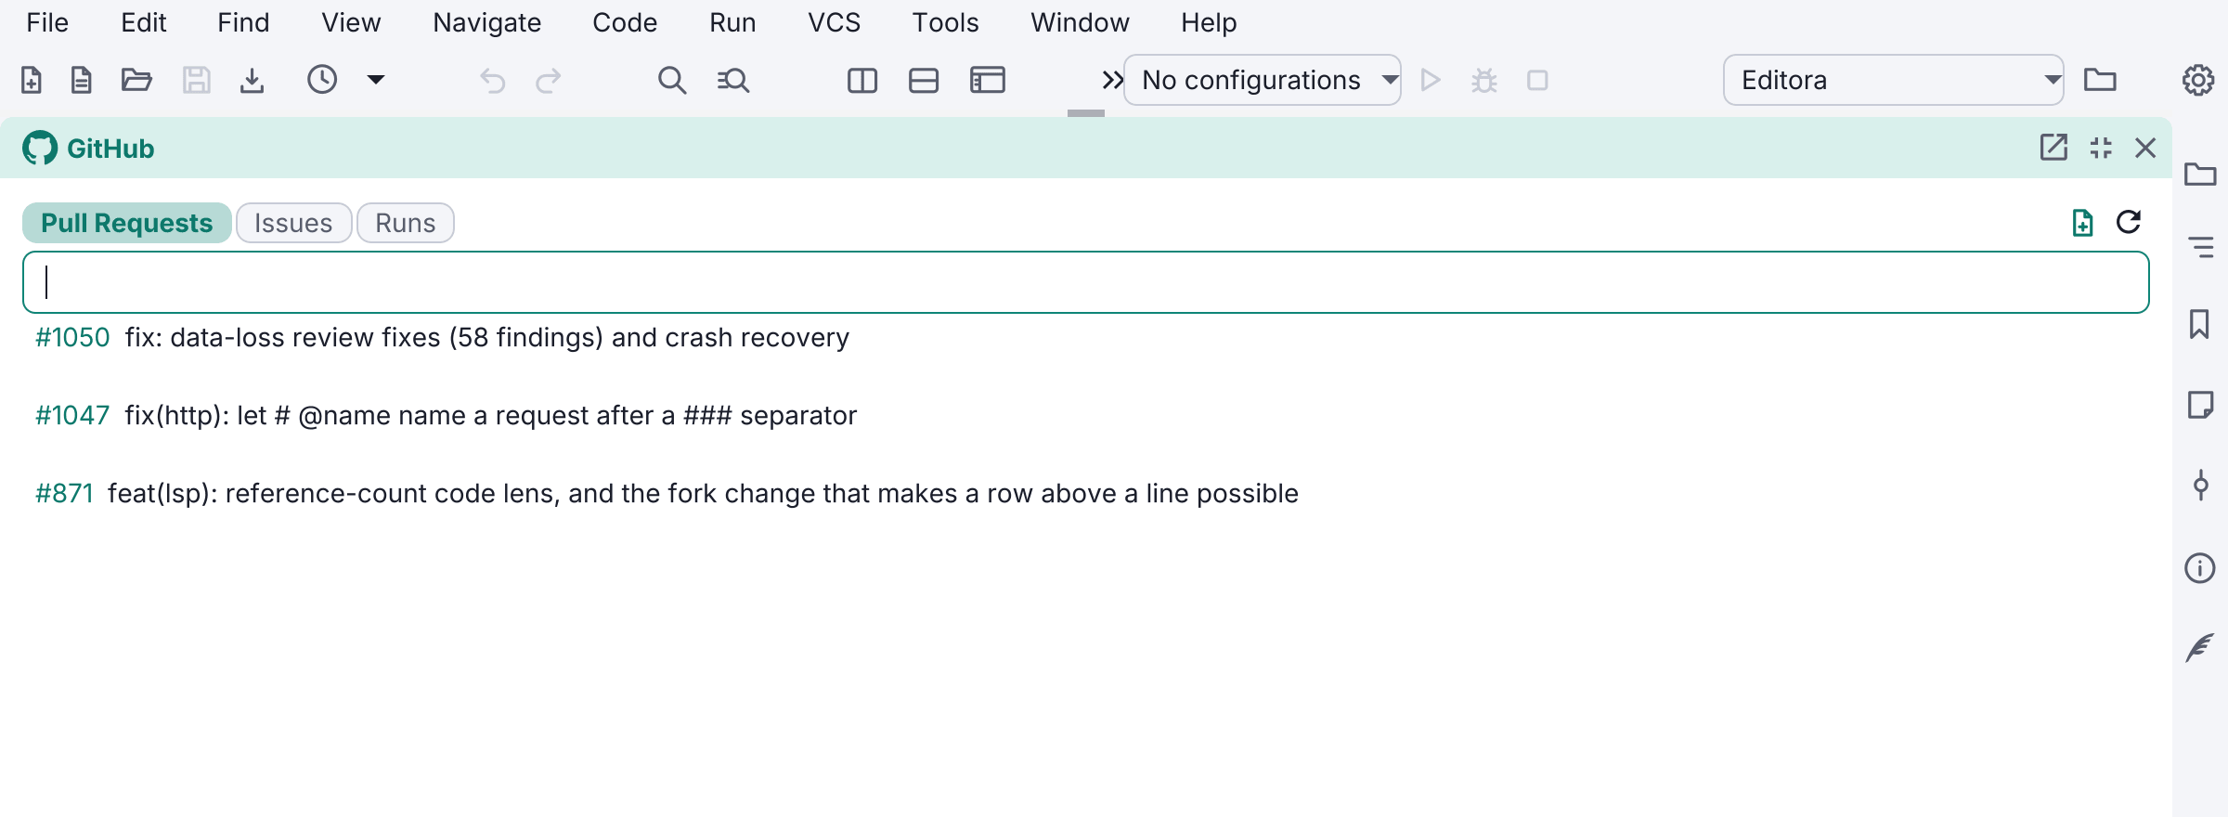This screenshot has height=817, width=2228.
Task: Switch to the Issues tab
Action: pyautogui.click(x=293, y=223)
